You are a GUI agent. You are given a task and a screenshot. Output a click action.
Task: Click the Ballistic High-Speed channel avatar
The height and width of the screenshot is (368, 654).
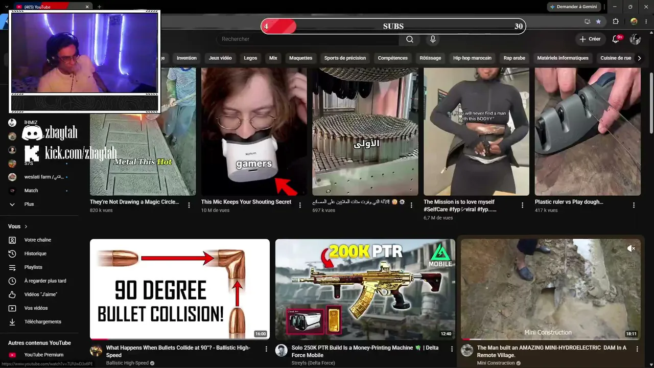[x=96, y=350]
